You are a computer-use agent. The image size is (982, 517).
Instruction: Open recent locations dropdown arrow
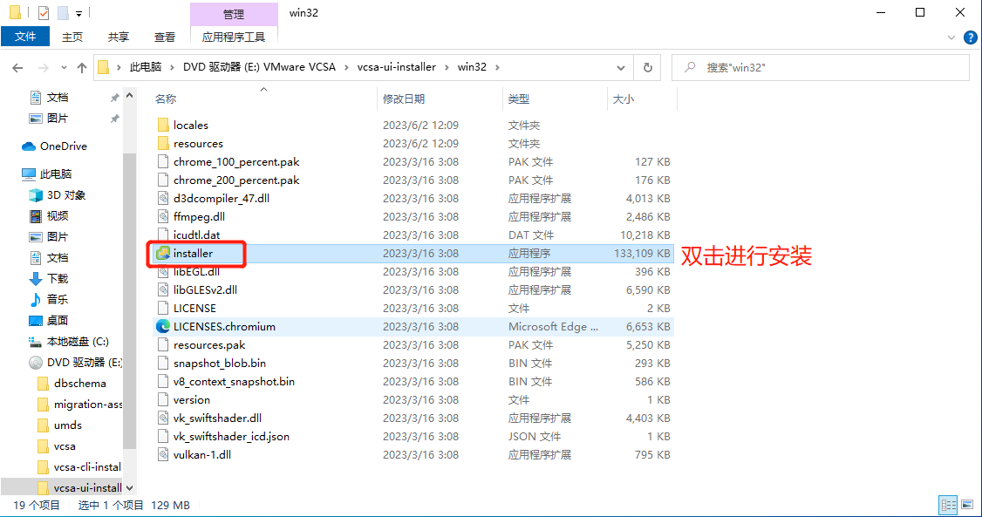click(x=64, y=68)
